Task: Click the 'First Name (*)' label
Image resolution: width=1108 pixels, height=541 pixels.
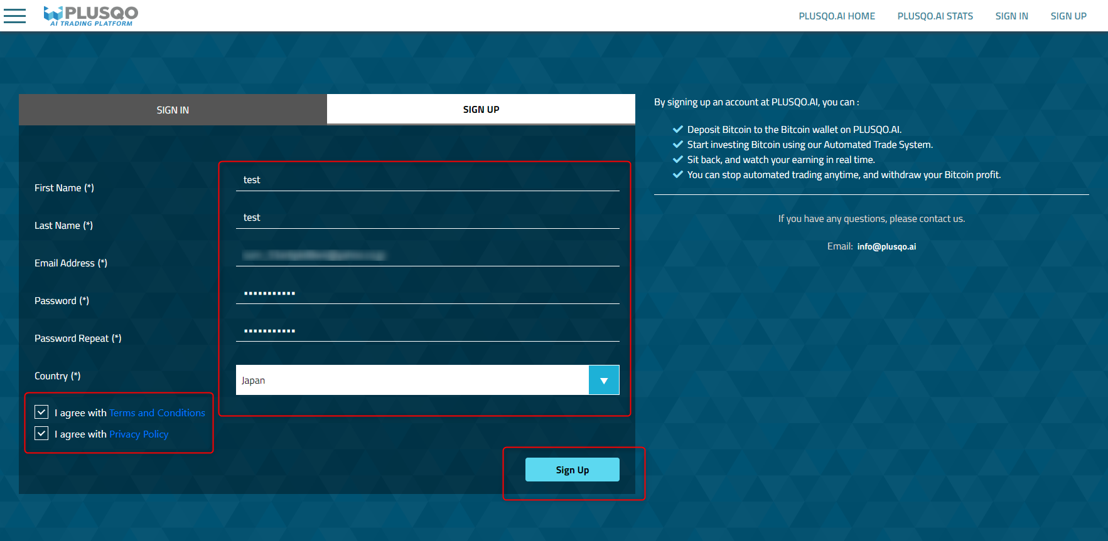Action: pos(64,188)
